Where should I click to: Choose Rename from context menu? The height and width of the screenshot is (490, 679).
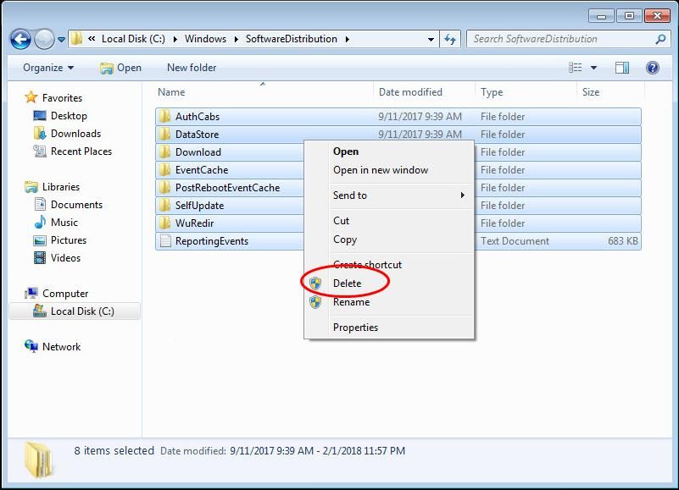coord(389,302)
